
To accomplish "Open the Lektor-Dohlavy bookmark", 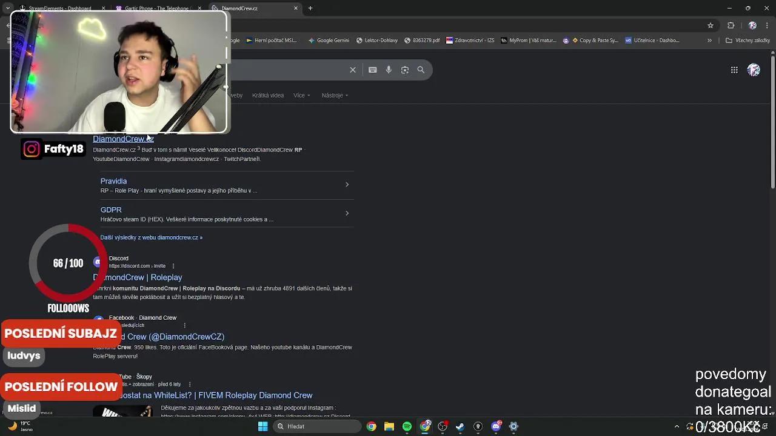I will coord(378,41).
